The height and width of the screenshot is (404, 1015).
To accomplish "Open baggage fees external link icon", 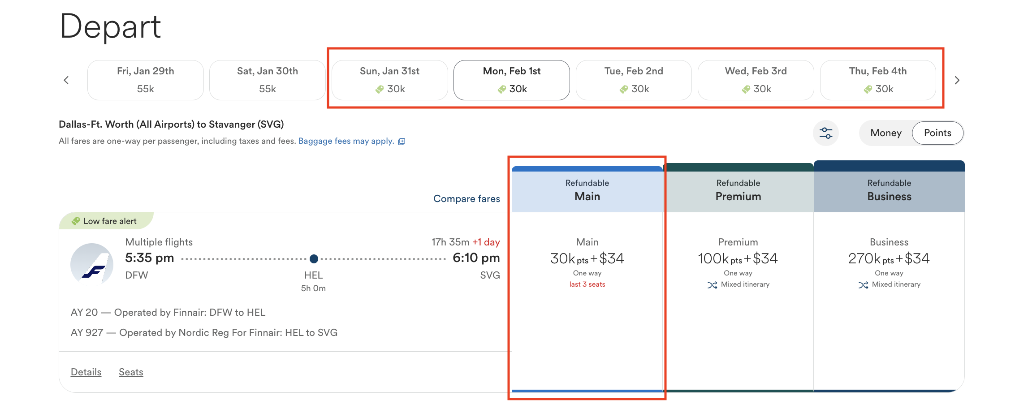I will [402, 142].
